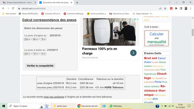Open the tested tire rim dropdown 18
Screen dimensions: 194x109
coord(43,54)
